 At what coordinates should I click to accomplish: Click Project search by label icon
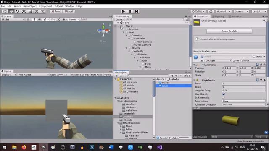[x=177, y=75]
